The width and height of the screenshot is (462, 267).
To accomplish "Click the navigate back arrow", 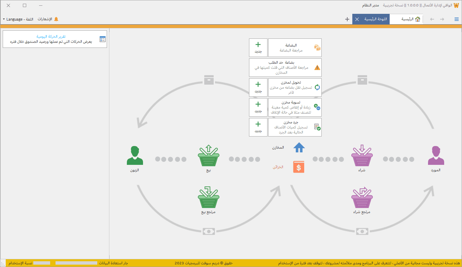I will coord(432,19).
